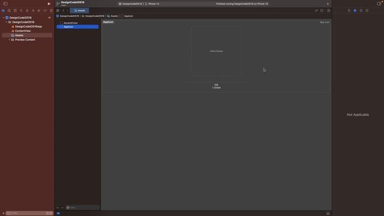Screen dimensions: 384x216
Task: Open the Debug navigator tab
Action: (39, 11)
